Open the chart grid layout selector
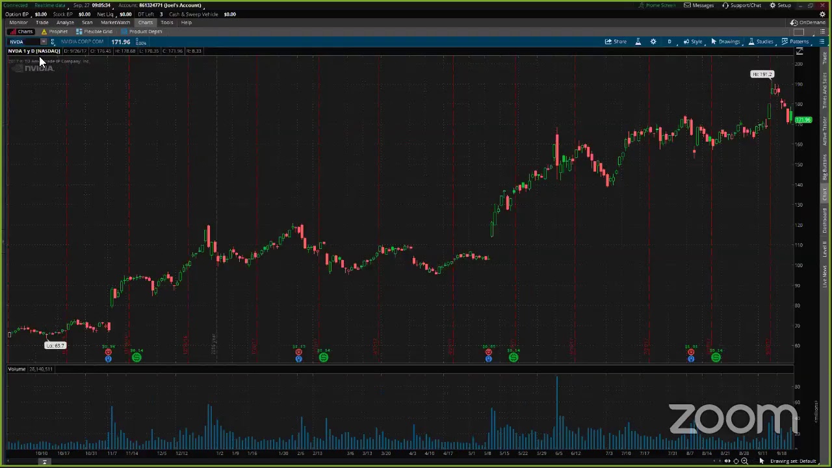Screen dimensions: 832x468 799,32
